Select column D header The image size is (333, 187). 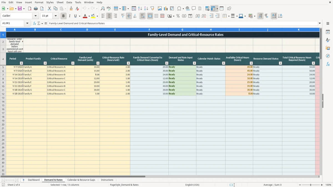point(87,30)
